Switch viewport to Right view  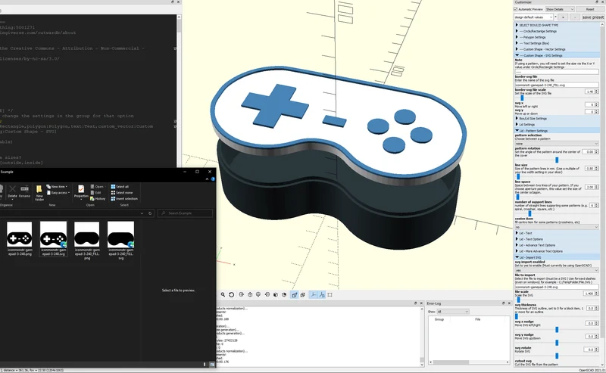coord(242,294)
